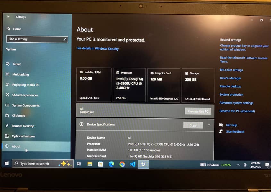
Task: Click the Home house icon
Action: (8, 28)
